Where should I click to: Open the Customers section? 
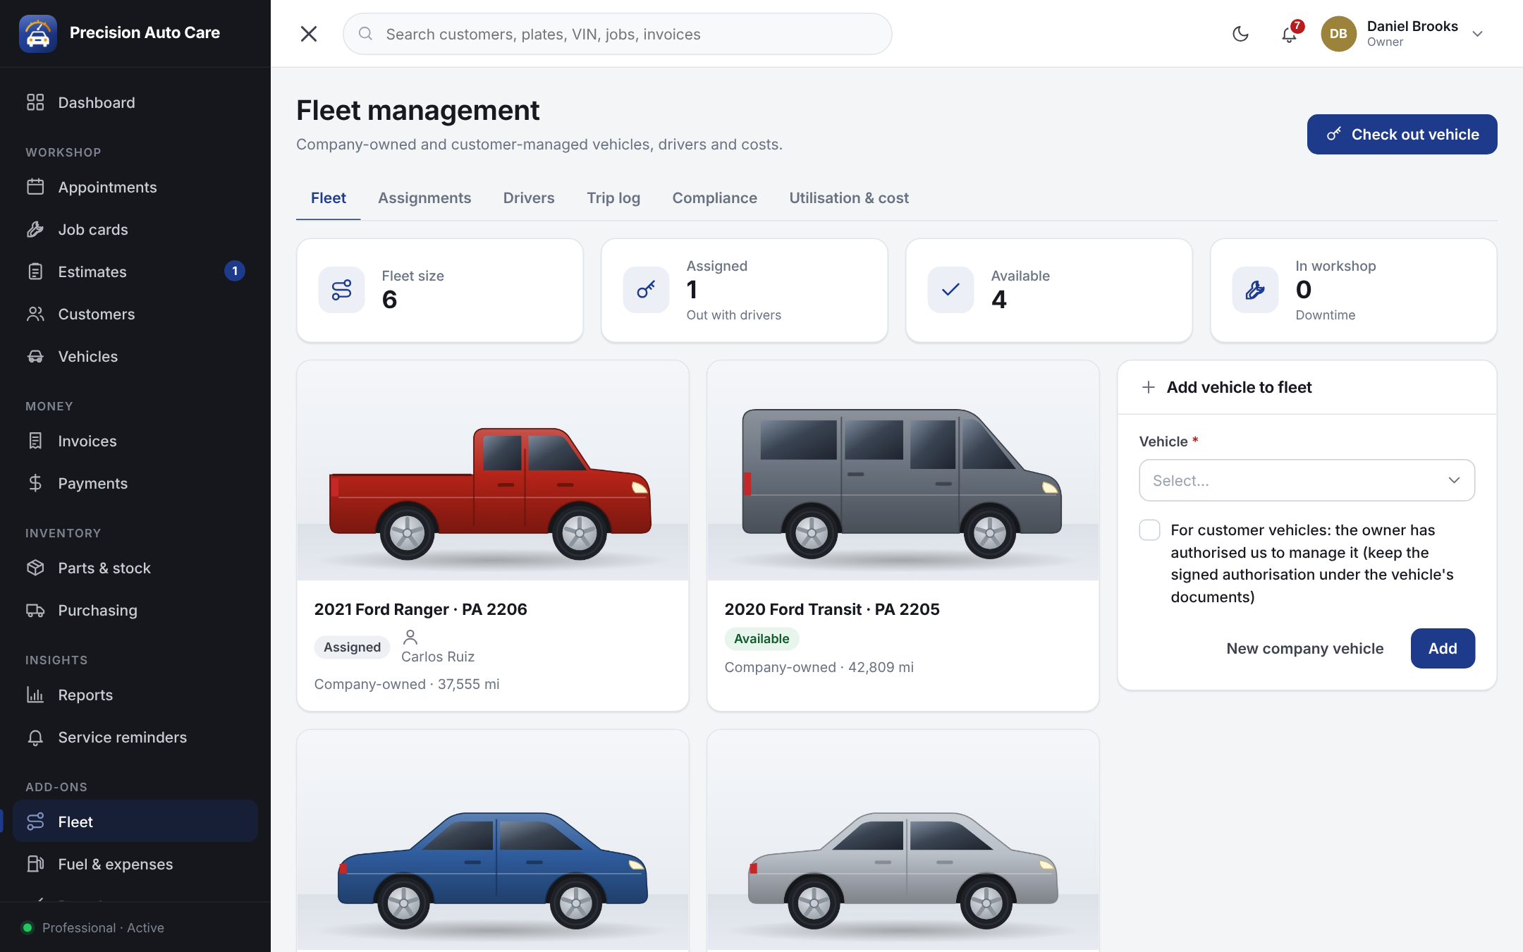135,314
